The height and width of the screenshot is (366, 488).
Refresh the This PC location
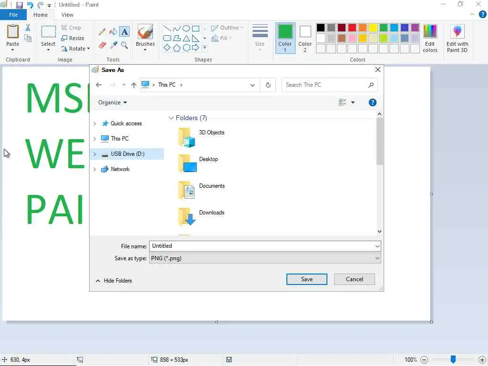[x=268, y=85]
